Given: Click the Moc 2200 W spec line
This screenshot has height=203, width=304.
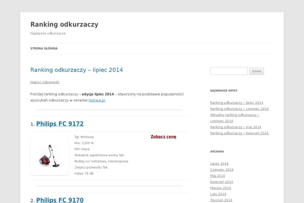Looking at the screenshot, I should pos(84,143).
